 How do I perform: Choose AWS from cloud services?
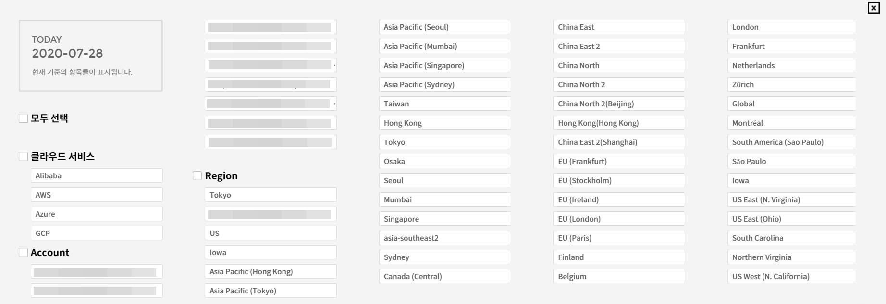click(x=97, y=195)
